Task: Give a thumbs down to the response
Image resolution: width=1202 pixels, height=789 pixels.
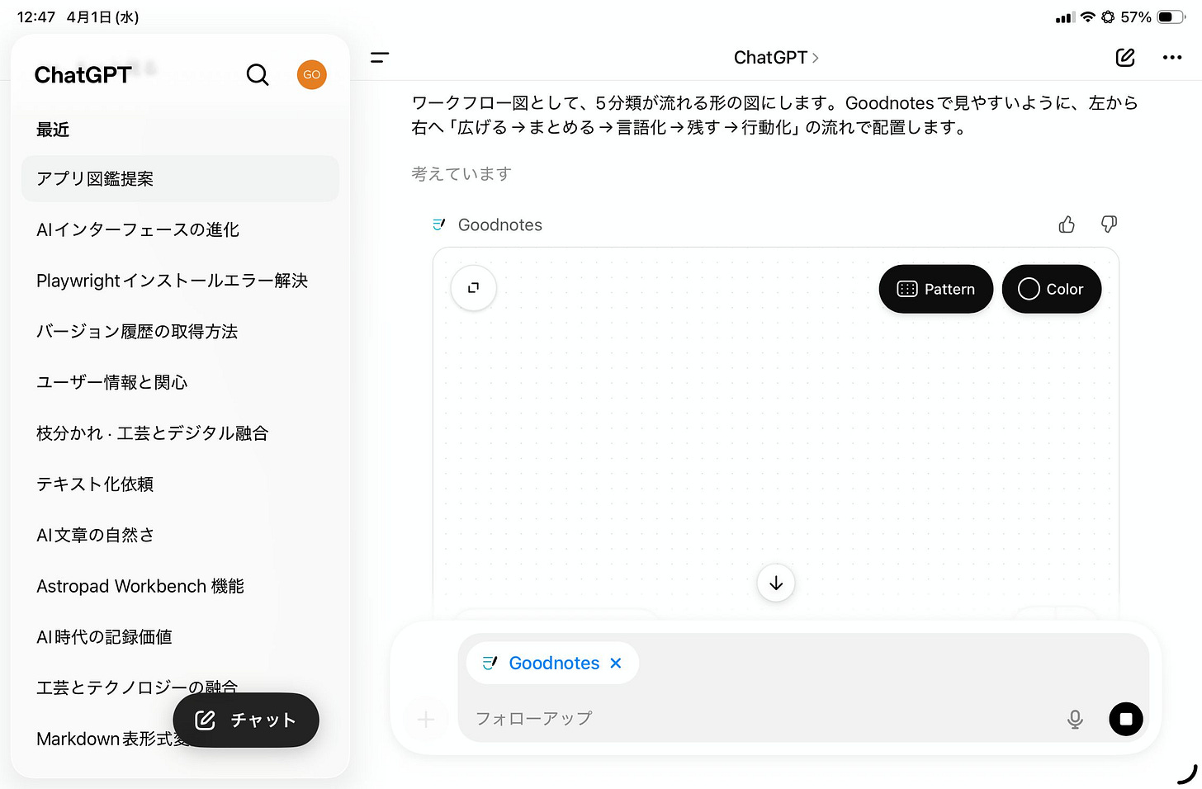Action: coord(1109,224)
